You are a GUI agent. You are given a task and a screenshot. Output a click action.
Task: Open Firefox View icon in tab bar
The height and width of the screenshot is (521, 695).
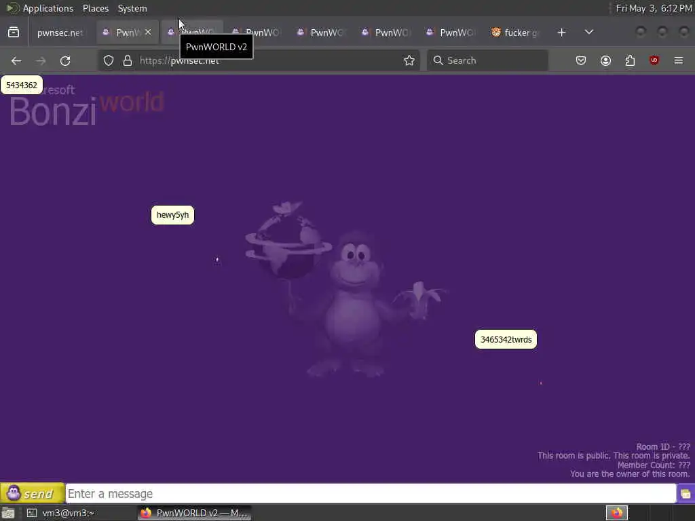(14, 33)
